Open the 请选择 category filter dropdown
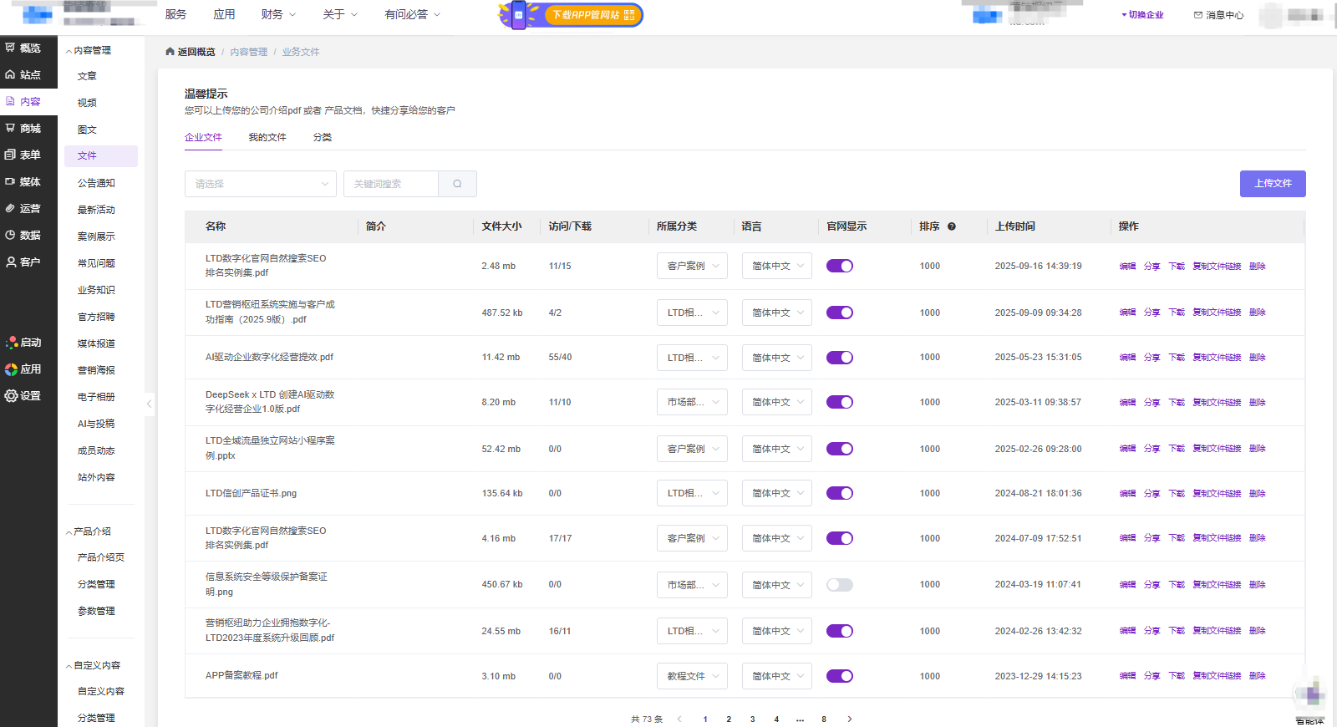This screenshot has width=1337, height=727. tap(260, 184)
